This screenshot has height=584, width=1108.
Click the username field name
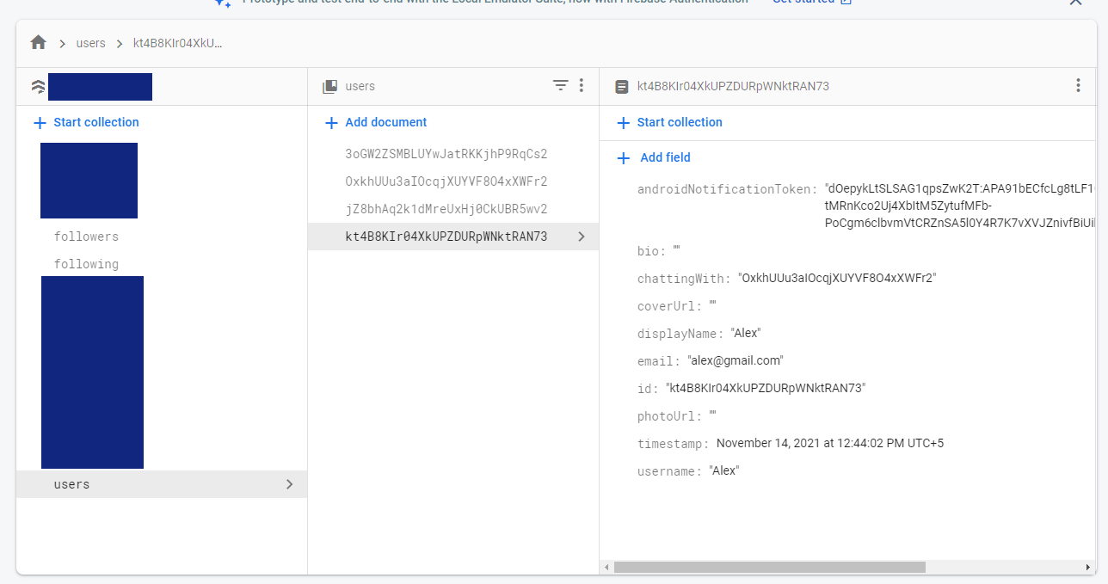670,471
